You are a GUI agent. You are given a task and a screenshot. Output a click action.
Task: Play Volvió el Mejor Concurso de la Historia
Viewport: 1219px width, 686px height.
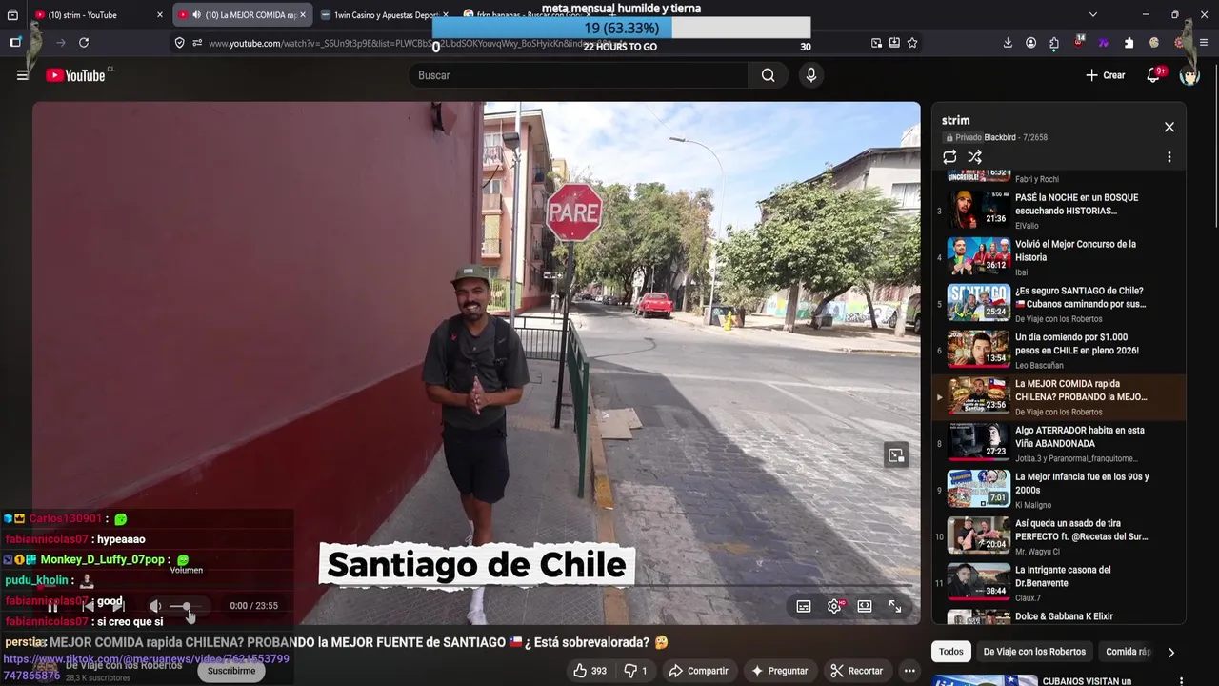click(1059, 257)
